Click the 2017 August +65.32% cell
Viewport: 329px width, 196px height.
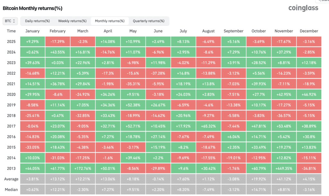coord(208,126)
